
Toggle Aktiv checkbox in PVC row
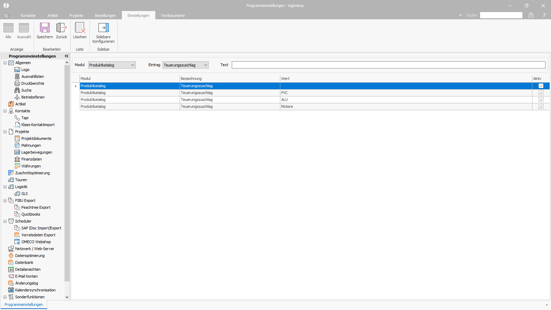tap(541, 93)
